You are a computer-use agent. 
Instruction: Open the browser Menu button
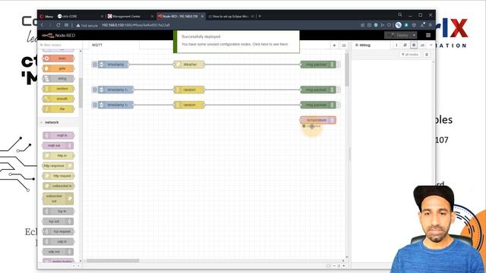[x=46, y=16]
